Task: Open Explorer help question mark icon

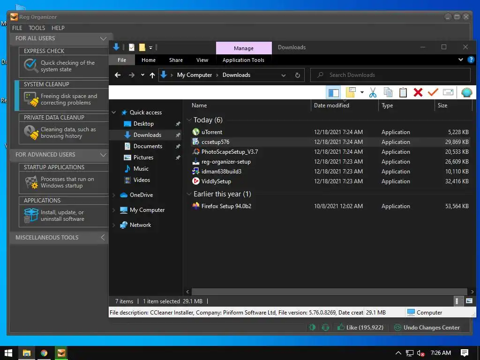Action: click(471, 60)
